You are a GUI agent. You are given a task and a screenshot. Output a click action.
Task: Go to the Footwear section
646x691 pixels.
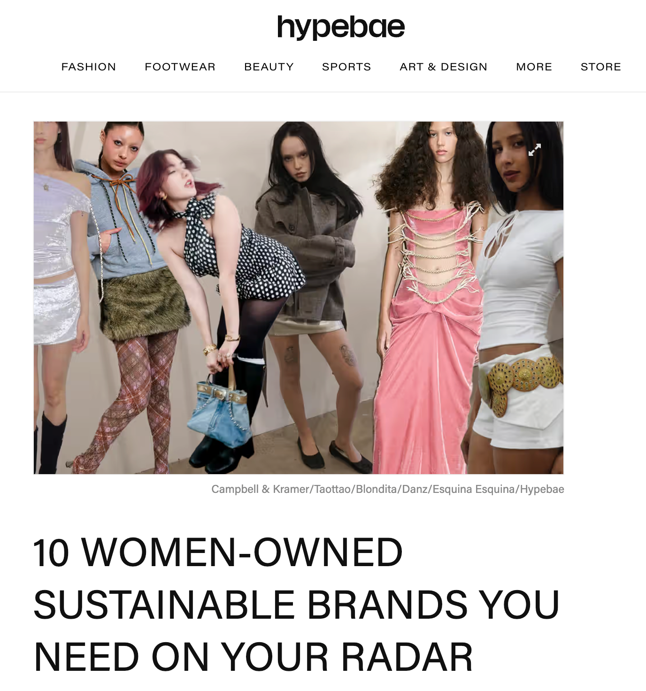180,67
